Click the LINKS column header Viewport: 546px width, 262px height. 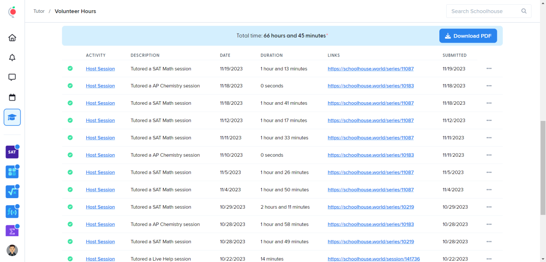[x=334, y=55]
